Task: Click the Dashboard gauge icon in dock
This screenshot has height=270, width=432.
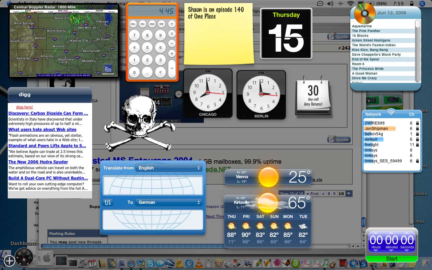Action: [x=24, y=258]
